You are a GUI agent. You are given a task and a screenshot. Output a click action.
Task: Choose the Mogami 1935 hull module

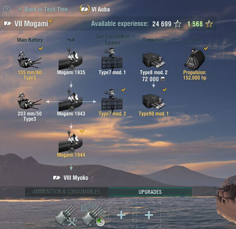[71, 62]
